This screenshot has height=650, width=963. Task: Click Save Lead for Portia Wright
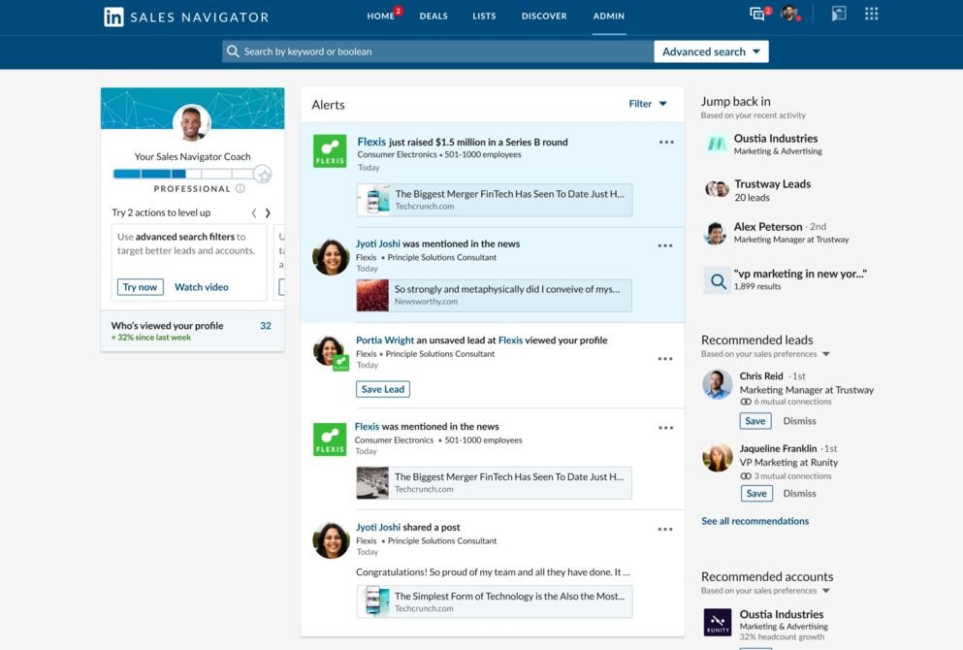click(x=383, y=389)
